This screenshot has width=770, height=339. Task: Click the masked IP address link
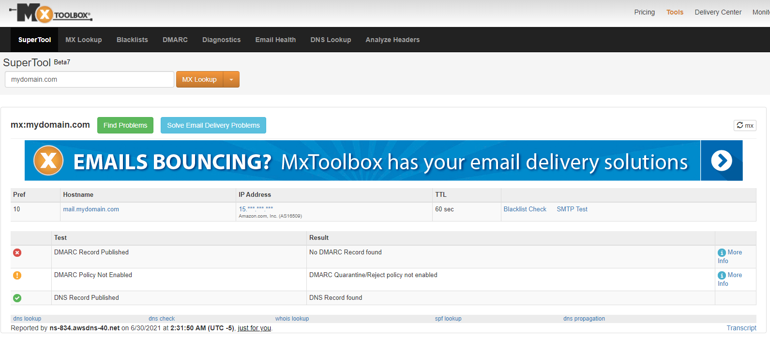click(x=256, y=209)
